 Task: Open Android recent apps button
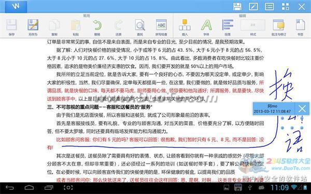click(x=49, y=187)
